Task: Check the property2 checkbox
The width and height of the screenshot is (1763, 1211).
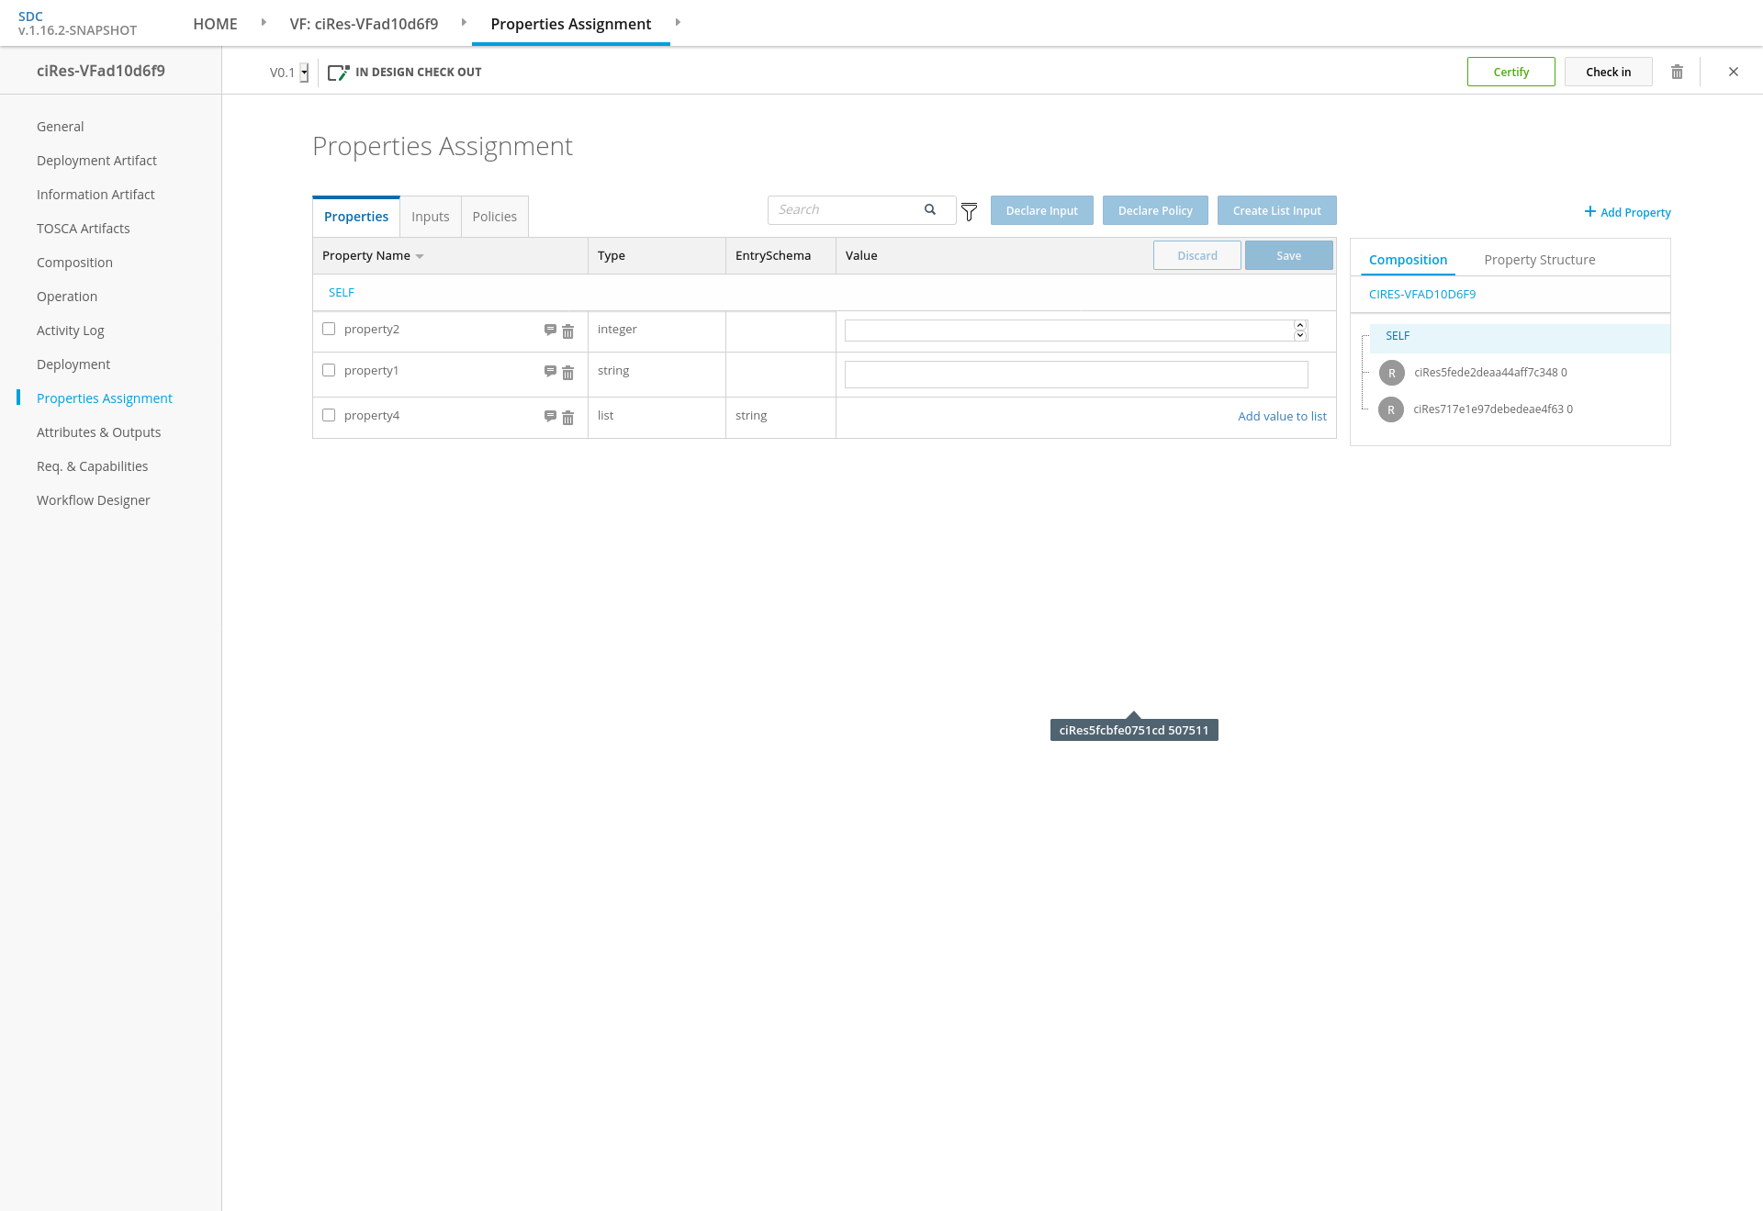Action: coord(329,329)
